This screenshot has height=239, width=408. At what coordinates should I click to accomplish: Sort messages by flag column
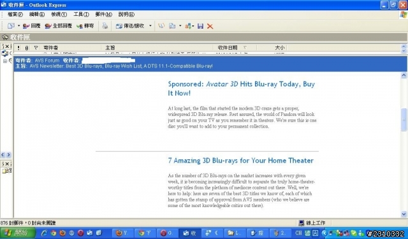coord(36,48)
